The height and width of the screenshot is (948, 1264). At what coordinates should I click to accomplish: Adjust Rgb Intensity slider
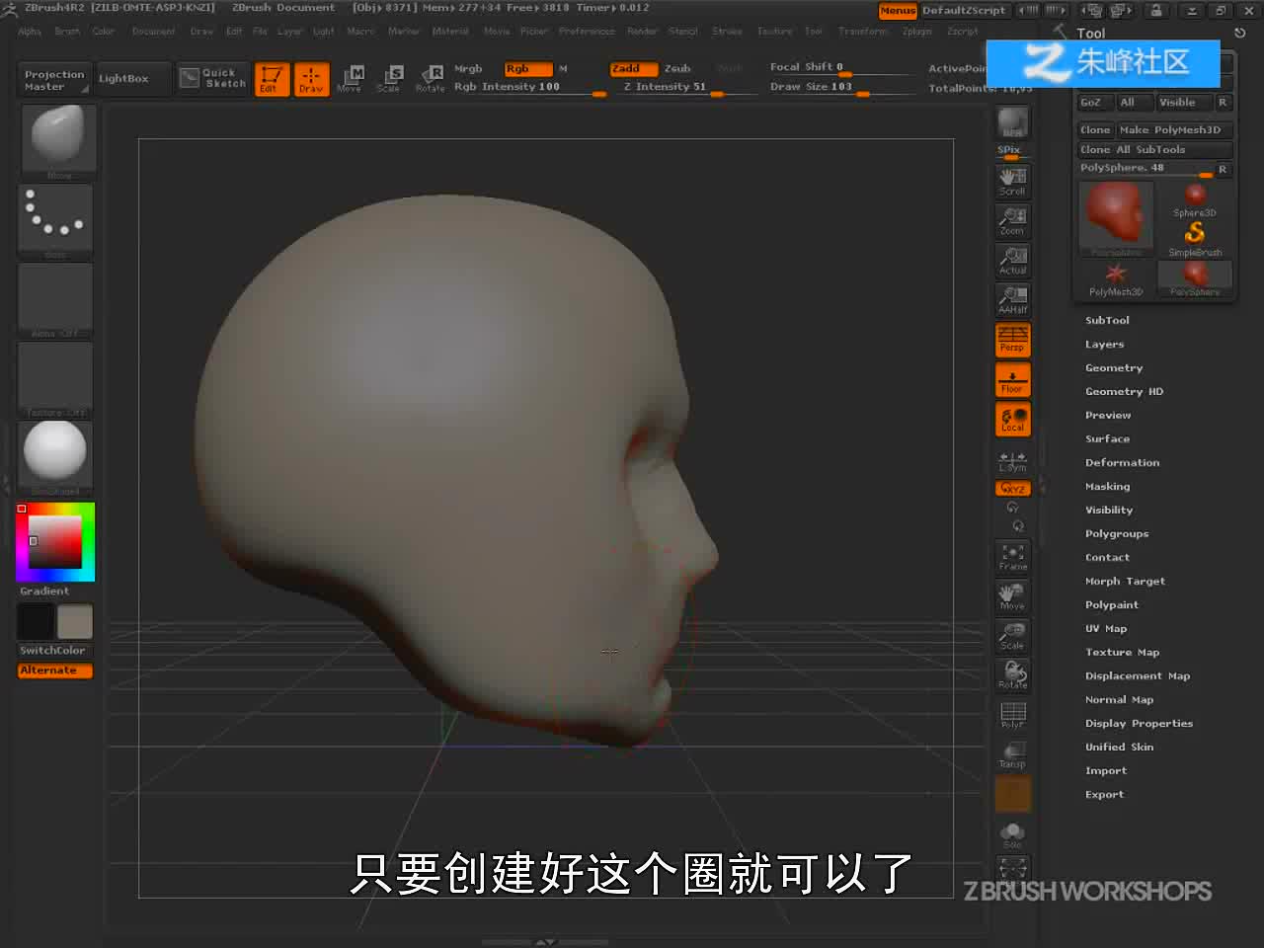[x=529, y=88]
